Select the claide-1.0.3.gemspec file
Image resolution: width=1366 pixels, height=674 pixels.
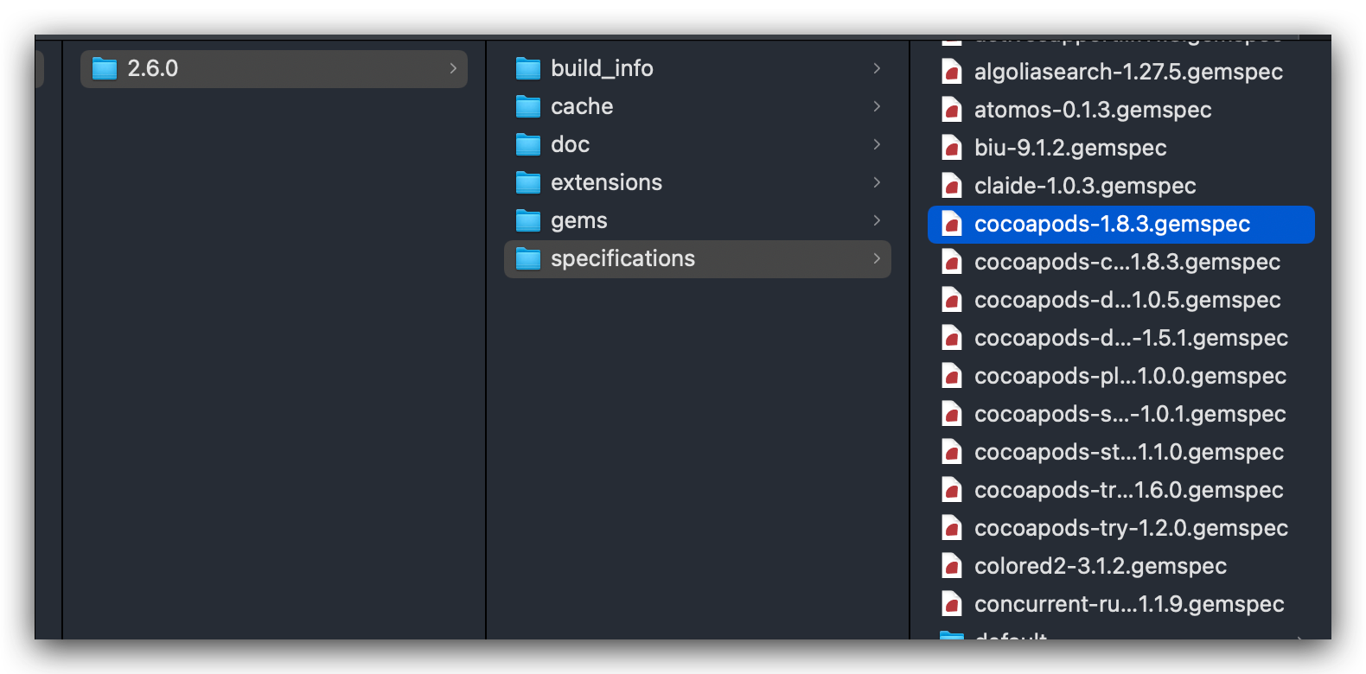pyautogui.click(x=1121, y=186)
